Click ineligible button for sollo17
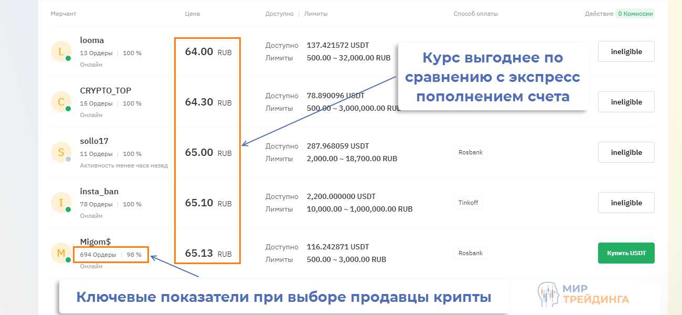Image resolution: width=682 pixels, height=315 pixels. pyautogui.click(x=626, y=152)
